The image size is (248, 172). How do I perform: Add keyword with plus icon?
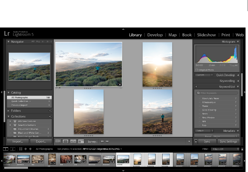tap(196, 86)
